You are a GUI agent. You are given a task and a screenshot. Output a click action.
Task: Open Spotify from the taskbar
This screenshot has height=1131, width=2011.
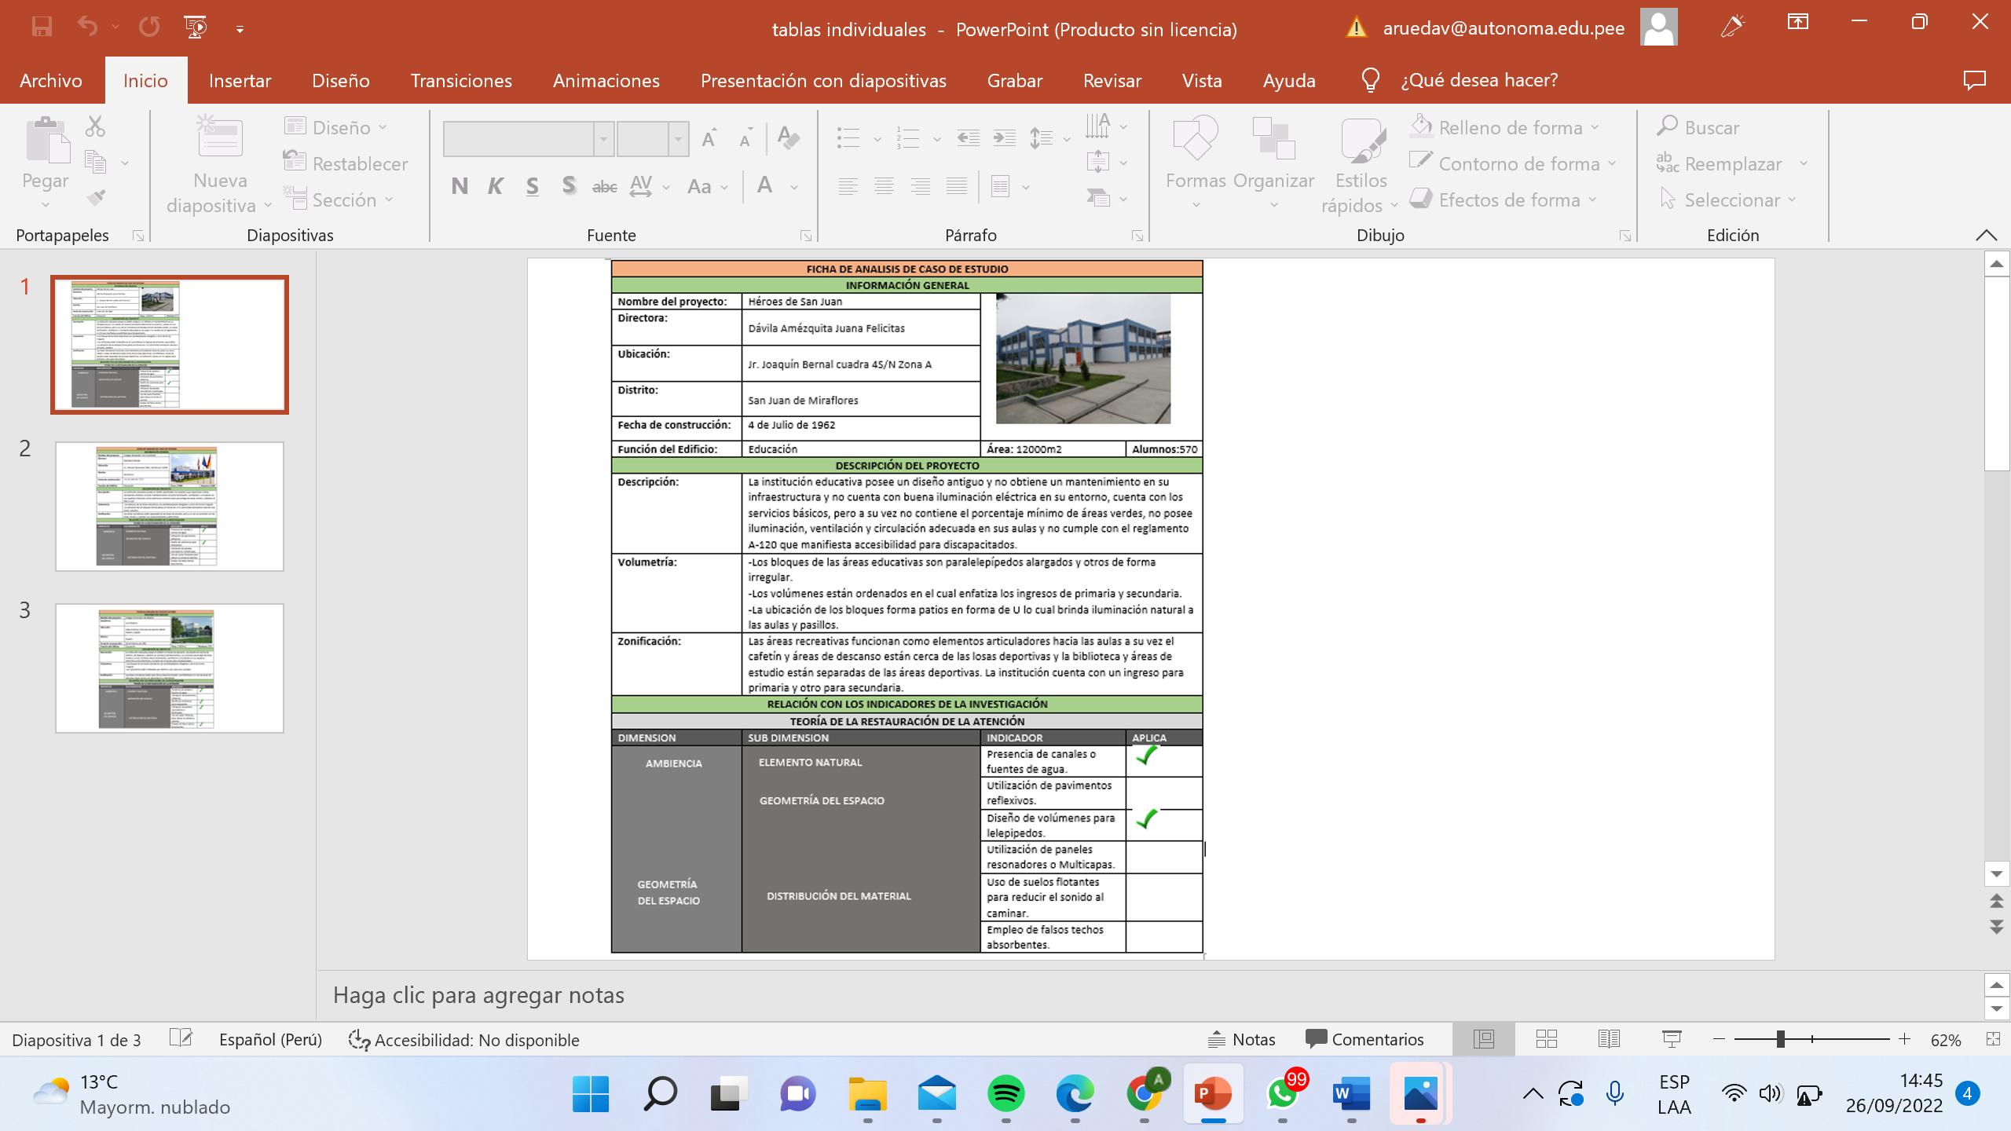1005,1093
